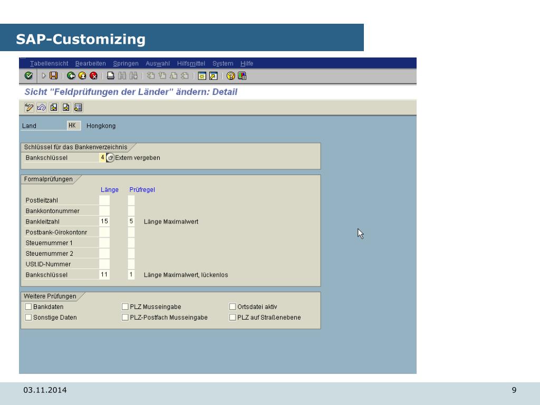Click the Postbank-Girokontonr Prüfregel field

(131, 232)
